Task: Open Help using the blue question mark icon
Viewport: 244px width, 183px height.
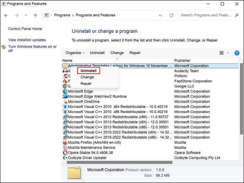Action: [237, 53]
